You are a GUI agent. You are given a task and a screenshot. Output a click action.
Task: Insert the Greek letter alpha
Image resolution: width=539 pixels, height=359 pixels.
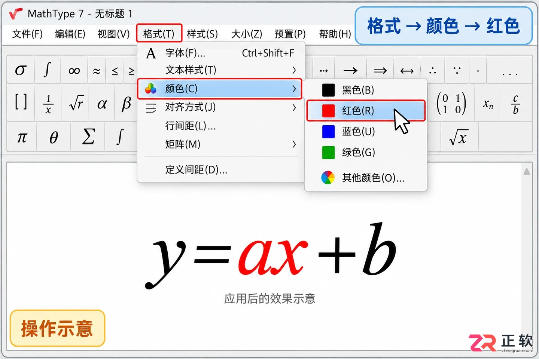pos(102,103)
